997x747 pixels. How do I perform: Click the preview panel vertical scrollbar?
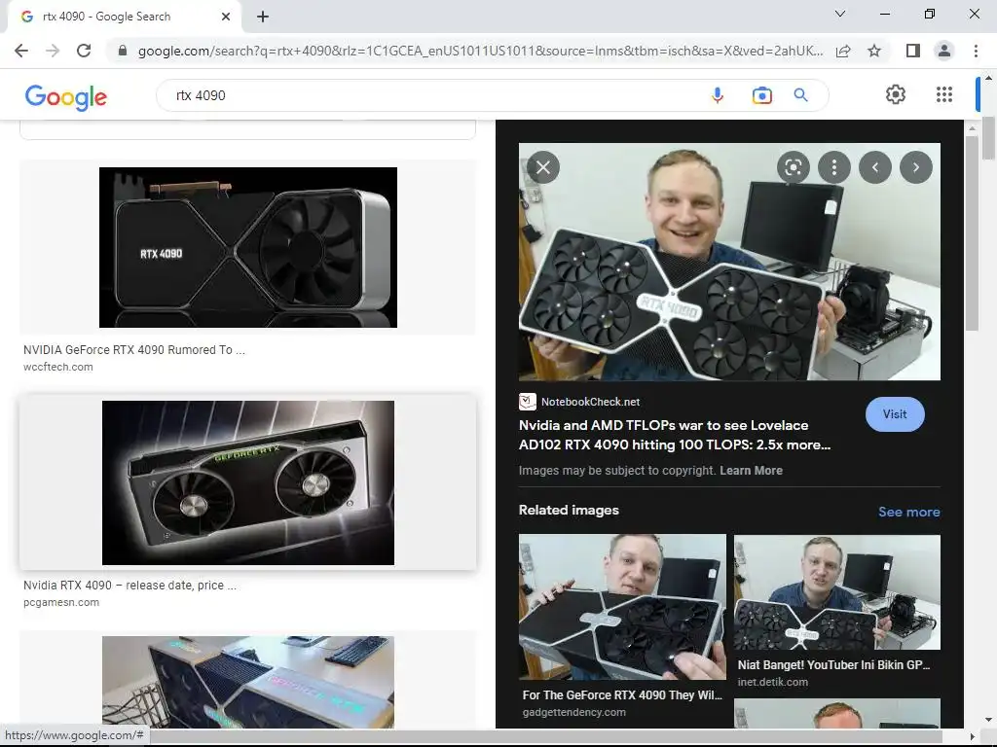point(972,232)
